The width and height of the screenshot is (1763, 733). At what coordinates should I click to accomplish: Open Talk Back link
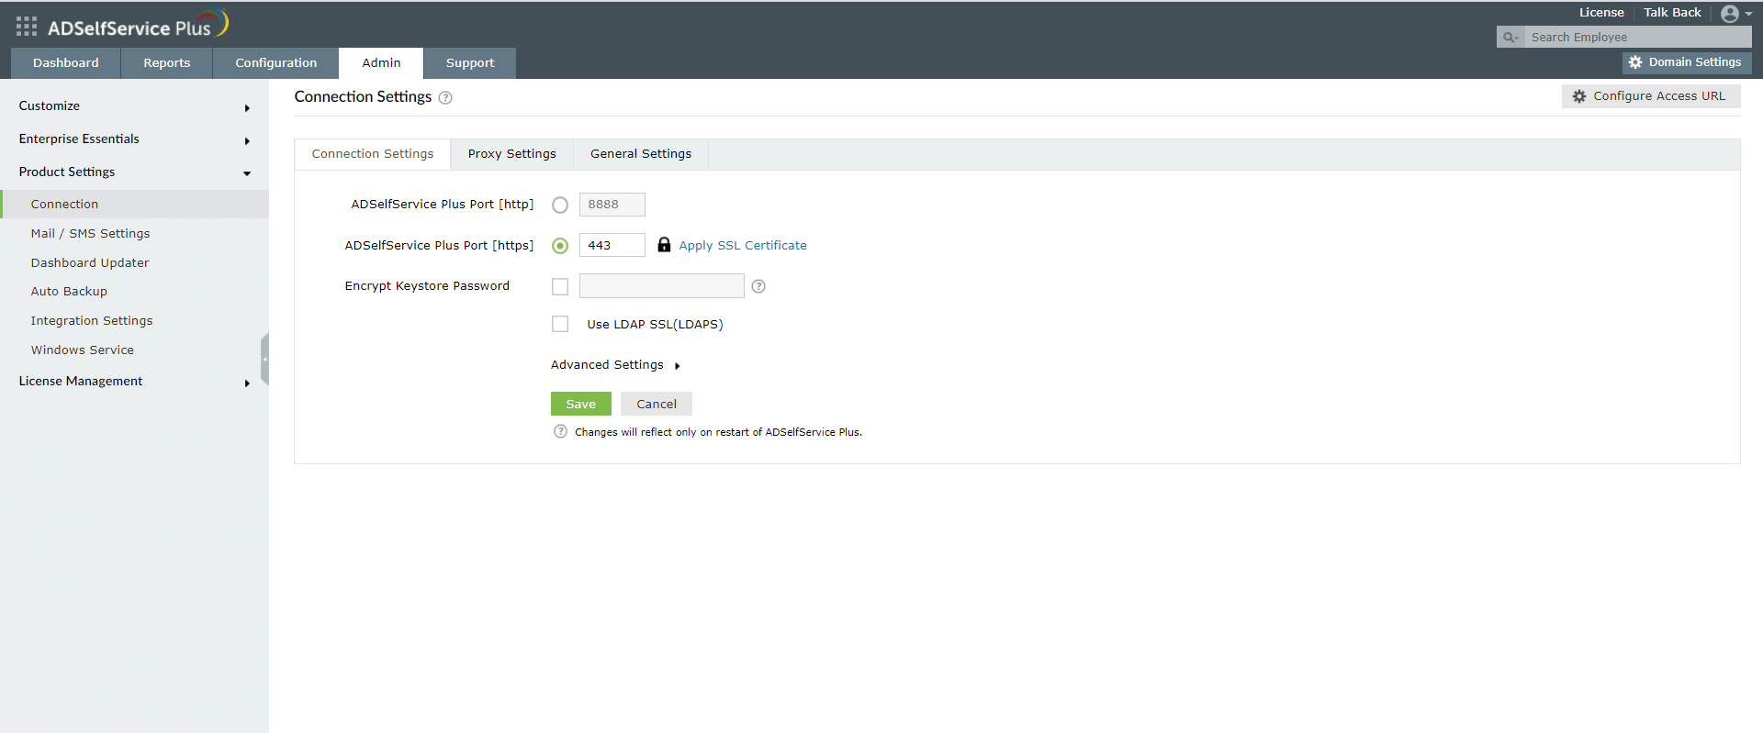[1672, 13]
